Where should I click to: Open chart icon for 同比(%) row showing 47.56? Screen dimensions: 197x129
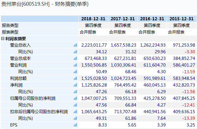pos(75,105)
